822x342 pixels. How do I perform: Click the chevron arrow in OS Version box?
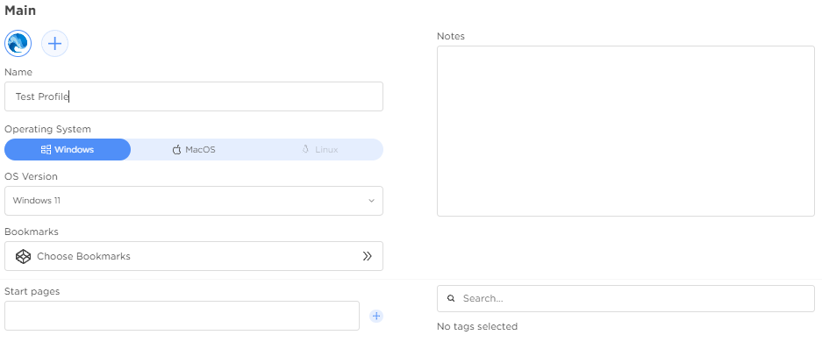(x=371, y=201)
